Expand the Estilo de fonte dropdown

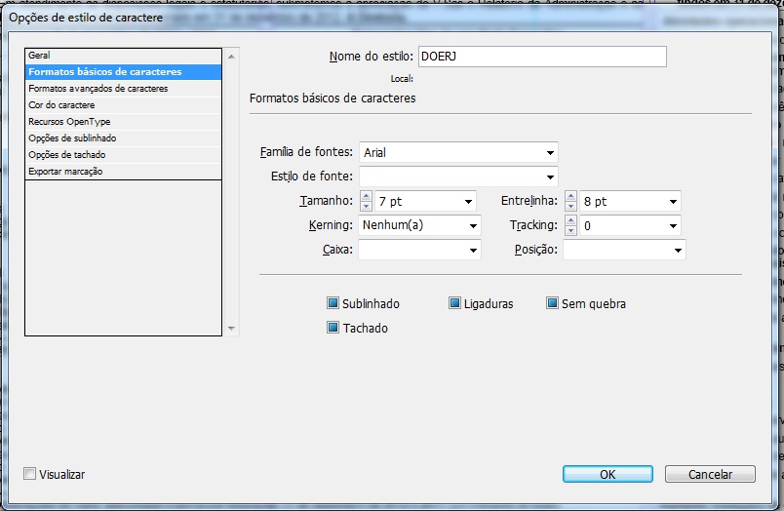(x=551, y=177)
